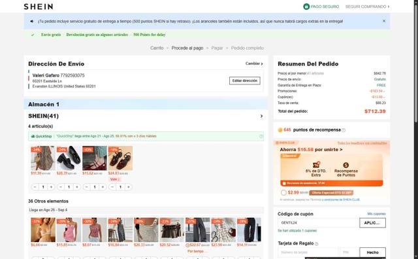Viewport: 418px width, 259px height.
Task: Click the info icon in QuickShip bar
Action: coord(261,136)
